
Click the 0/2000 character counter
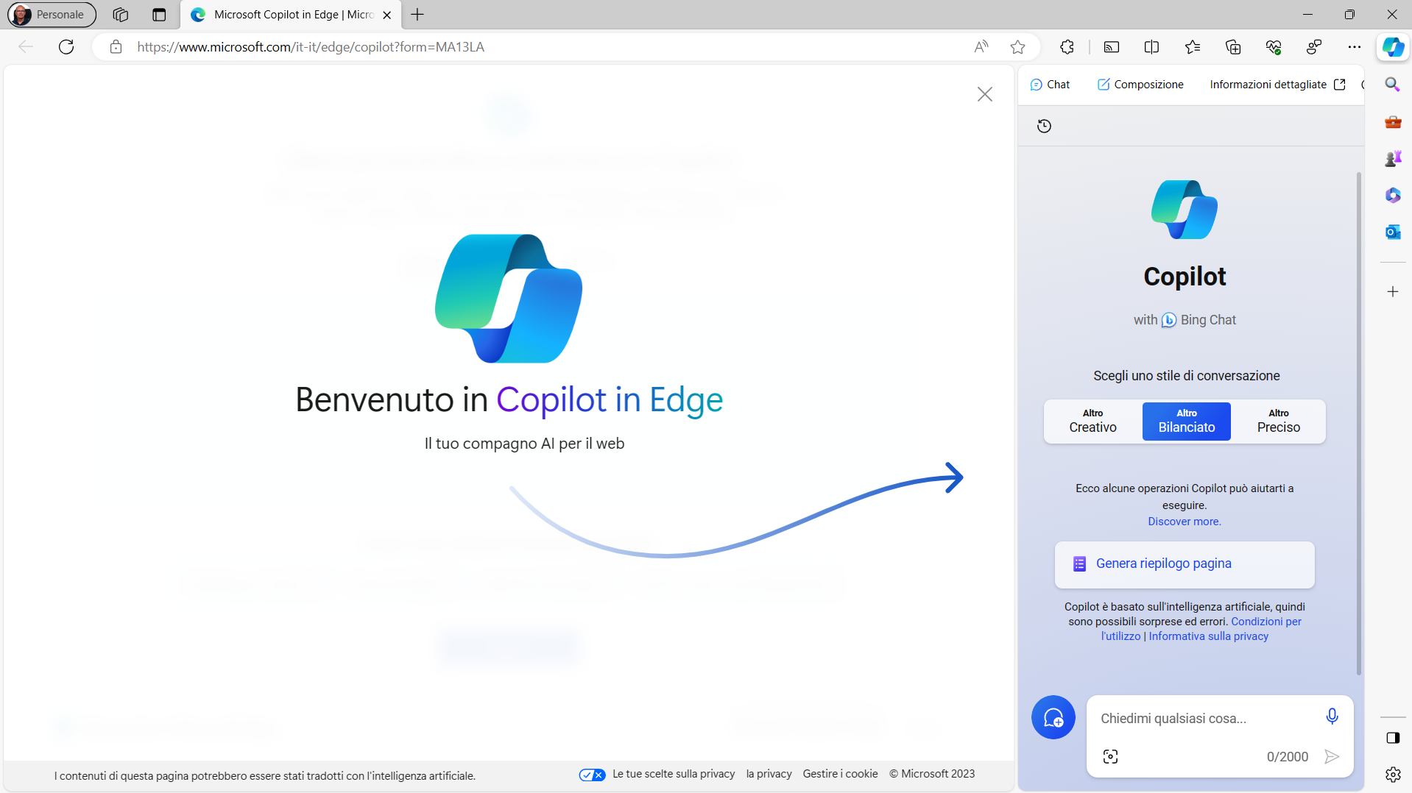click(x=1287, y=757)
